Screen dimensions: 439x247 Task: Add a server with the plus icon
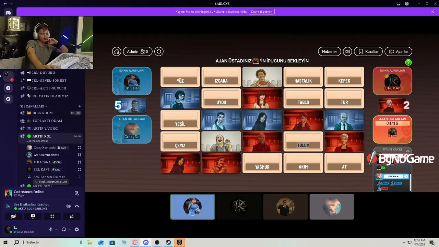[x=8, y=88]
